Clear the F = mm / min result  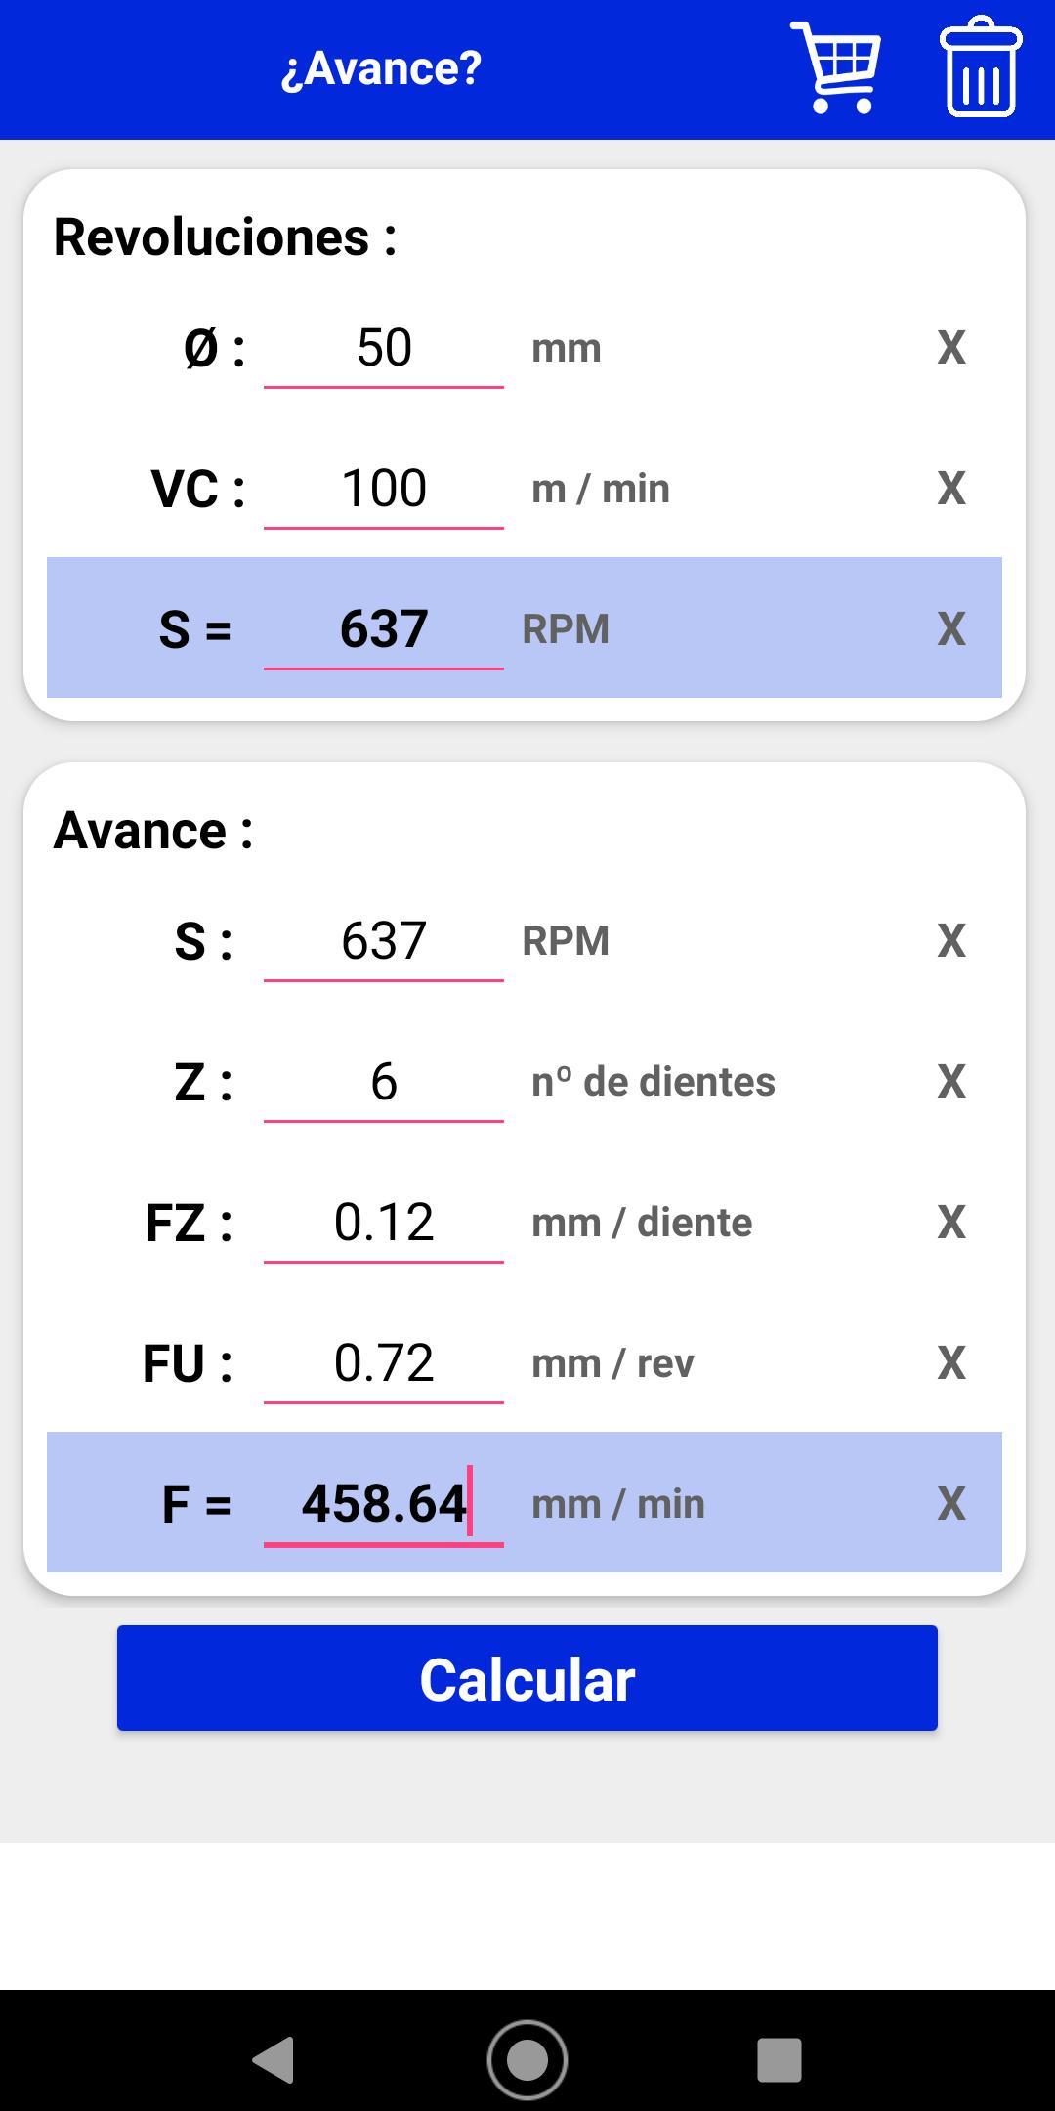click(951, 1504)
